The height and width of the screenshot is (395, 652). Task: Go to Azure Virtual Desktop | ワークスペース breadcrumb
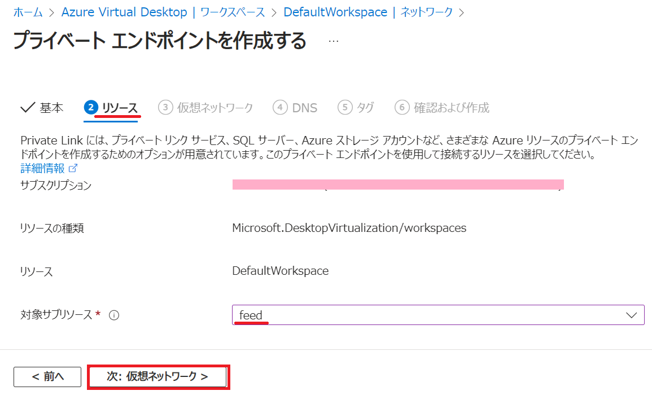(x=163, y=12)
